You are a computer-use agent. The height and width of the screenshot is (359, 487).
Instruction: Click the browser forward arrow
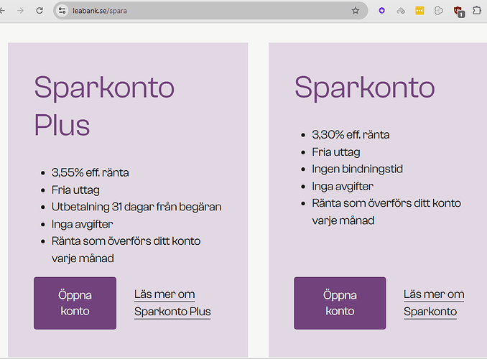pos(20,11)
